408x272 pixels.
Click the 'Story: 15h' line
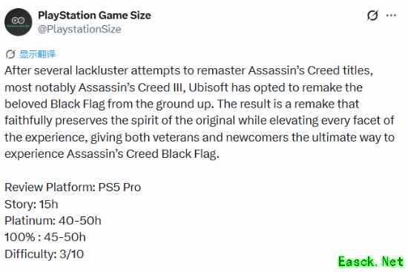pos(31,204)
